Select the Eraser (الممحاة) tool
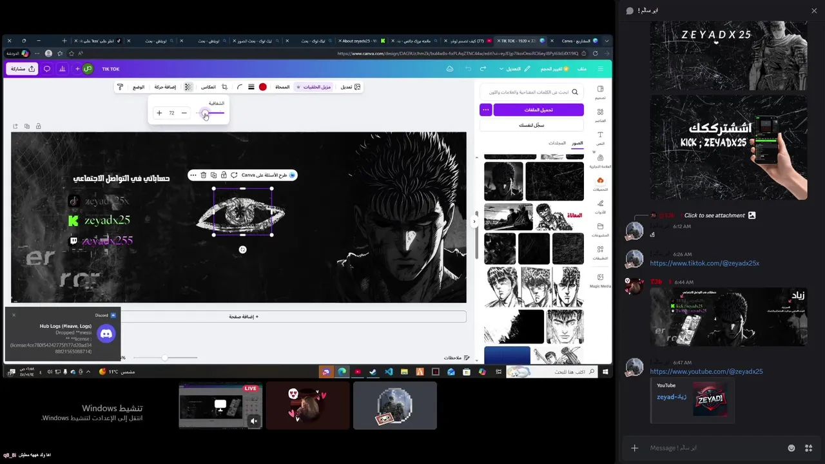The image size is (825, 464). [x=282, y=86]
